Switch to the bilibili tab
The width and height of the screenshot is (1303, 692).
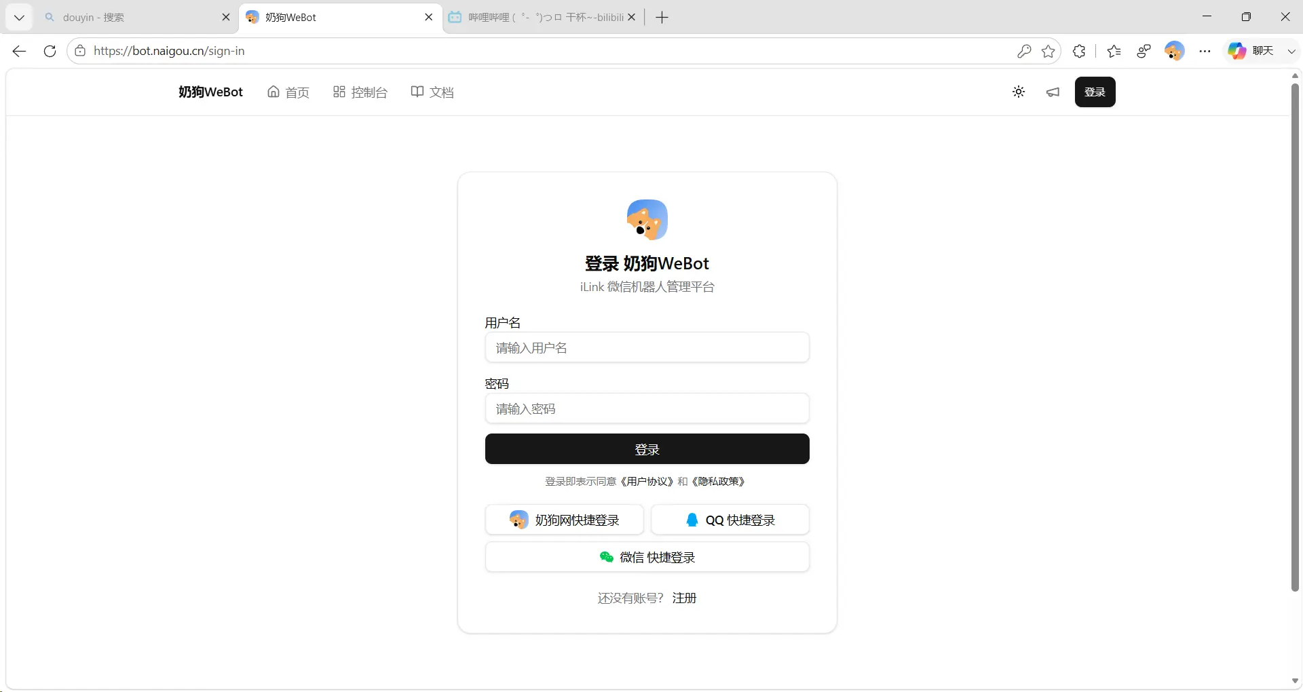[544, 18]
